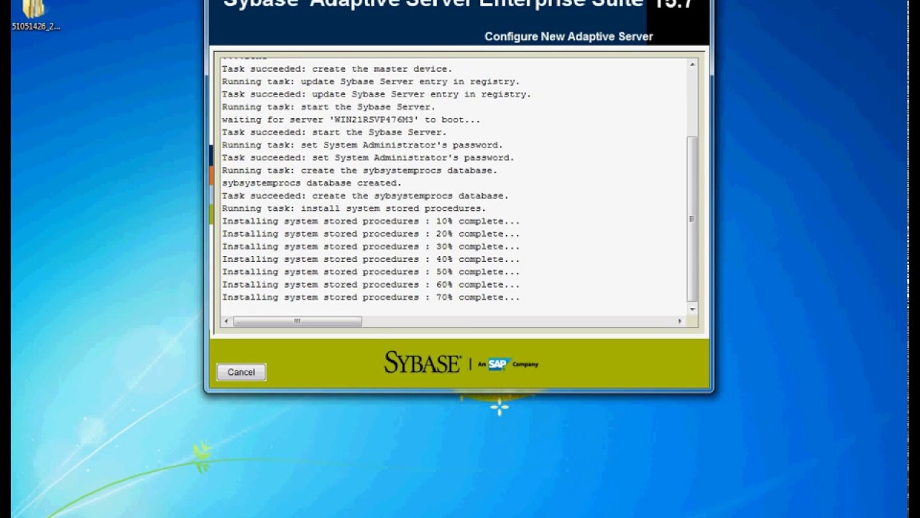The image size is (920, 518).
Task: Click the vertical scrollbar thumb in log
Action: coord(692,219)
